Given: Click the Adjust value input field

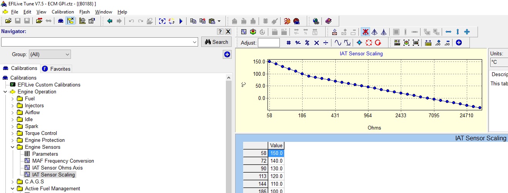Looking at the screenshot, I should (269, 43).
